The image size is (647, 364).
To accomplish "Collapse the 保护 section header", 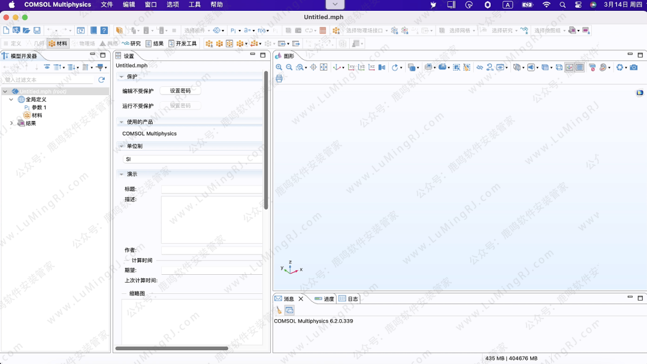I will (121, 77).
